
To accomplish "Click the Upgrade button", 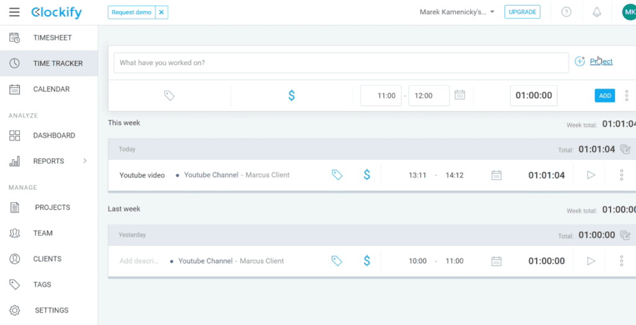I will (522, 12).
